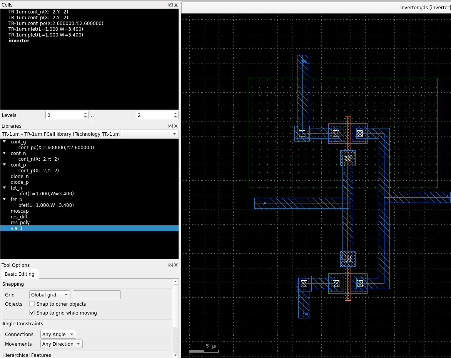Close the Libraries panel
Screen dimensions: 451x358
pos(176,126)
